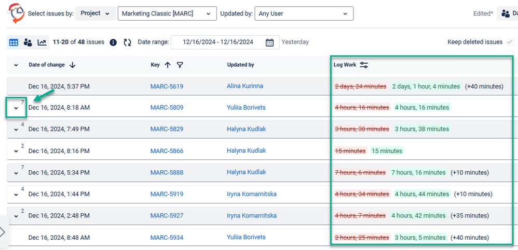Click Dec 16, 2024, 1:44 PM date
This screenshot has height=250, width=518.
pyautogui.click(x=59, y=194)
